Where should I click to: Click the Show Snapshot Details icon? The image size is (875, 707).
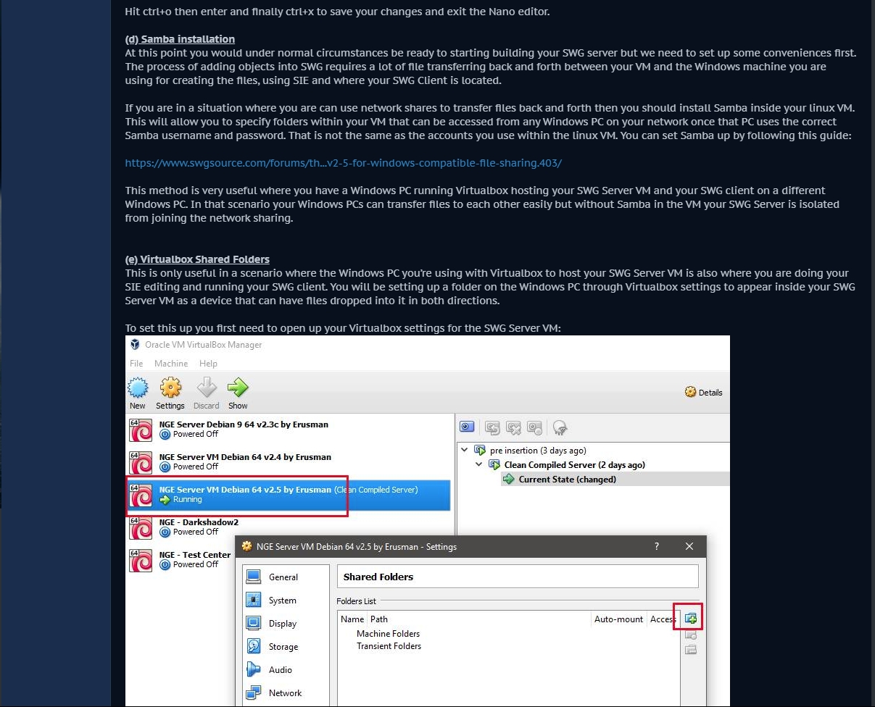(x=535, y=427)
